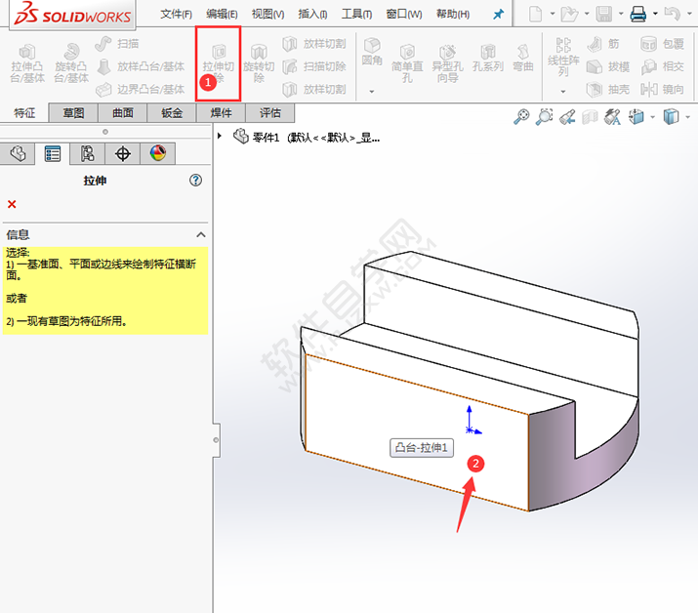Expand the Linear Pattern dropdown arrow
The image size is (698, 613).
(x=563, y=92)
